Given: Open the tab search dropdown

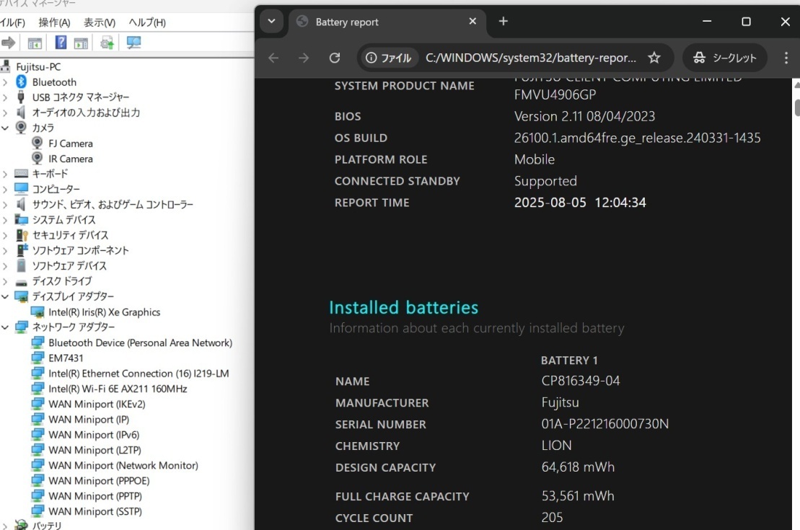Looking at the screenshot, I should coord(271,22).
